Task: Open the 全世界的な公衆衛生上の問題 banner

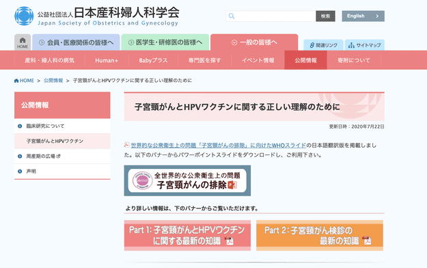Action: pos(187,180)
